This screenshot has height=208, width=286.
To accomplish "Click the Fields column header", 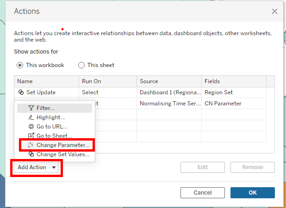I will coord(212,81).
